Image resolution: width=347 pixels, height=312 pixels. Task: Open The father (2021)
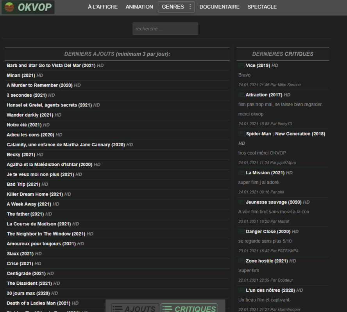[25, 214]
